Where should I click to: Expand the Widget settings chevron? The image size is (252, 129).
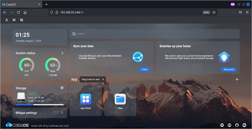tap(62, 113)
